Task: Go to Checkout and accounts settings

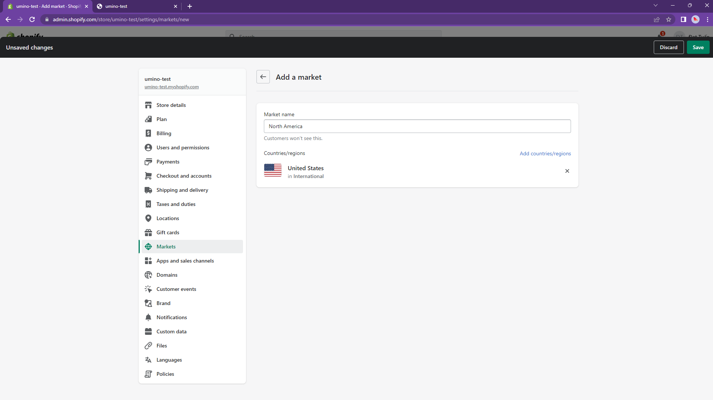Action: coord(192,176)
